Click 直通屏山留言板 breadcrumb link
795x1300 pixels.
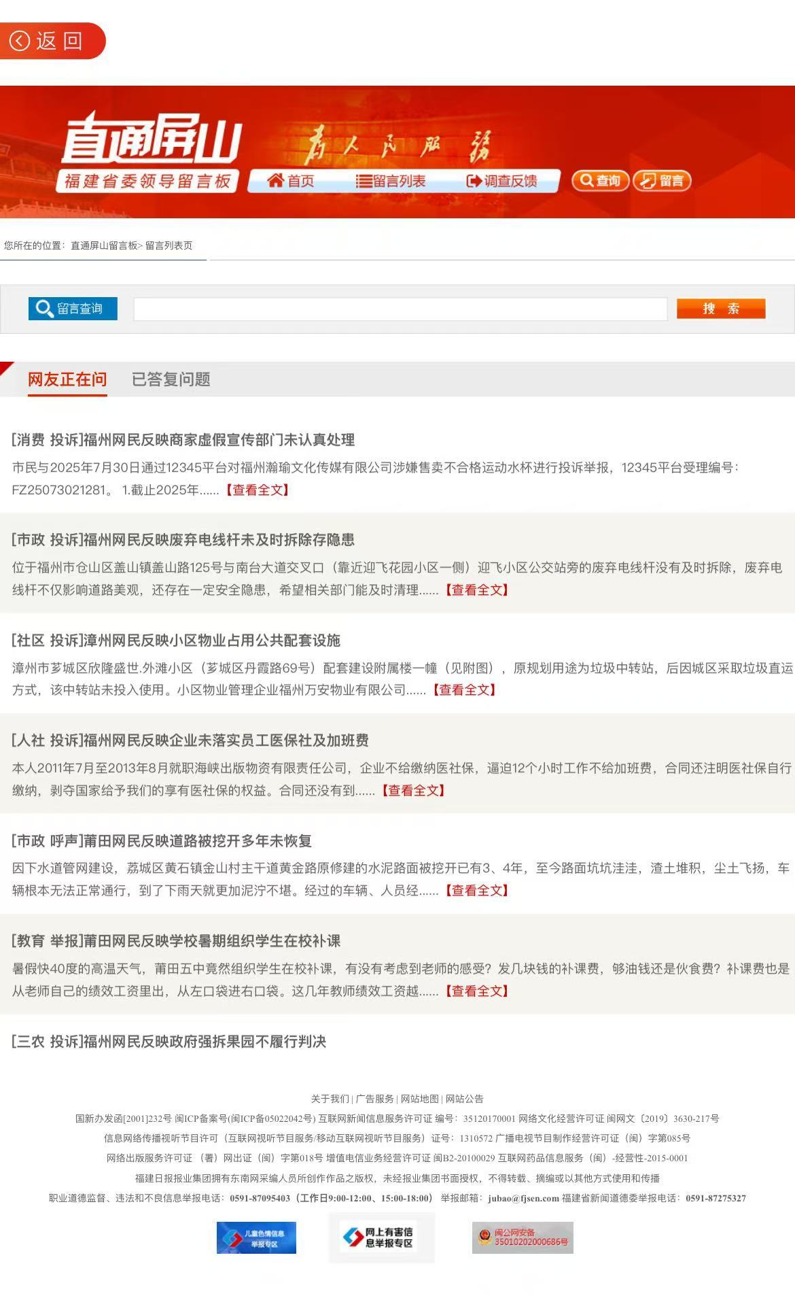click(x=104, y=245)
